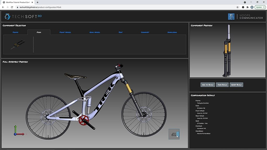The image size is (267, 150).
Task: Open the notification badge icon in the toolbar
Action: coord(243,7)
